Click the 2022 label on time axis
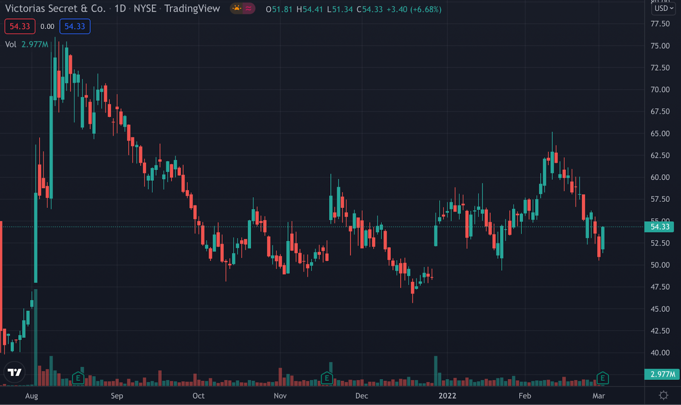The height and width of the screenshot is (405, 681). click(x=447, y=396)
